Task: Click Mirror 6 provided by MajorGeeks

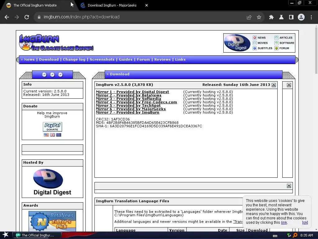Action: [131, 109]
